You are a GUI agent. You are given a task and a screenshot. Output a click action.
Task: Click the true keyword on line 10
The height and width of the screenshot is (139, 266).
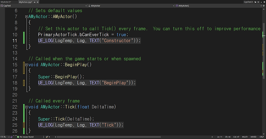[x=121, y=35]
